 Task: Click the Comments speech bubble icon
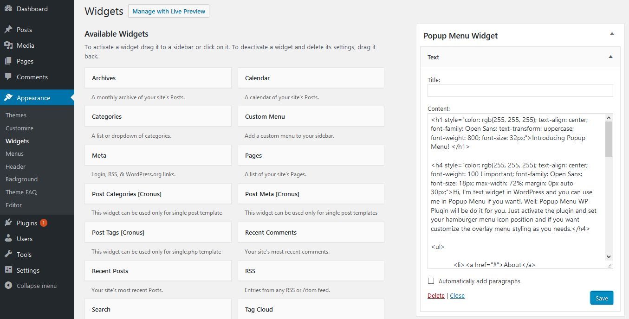8,77
